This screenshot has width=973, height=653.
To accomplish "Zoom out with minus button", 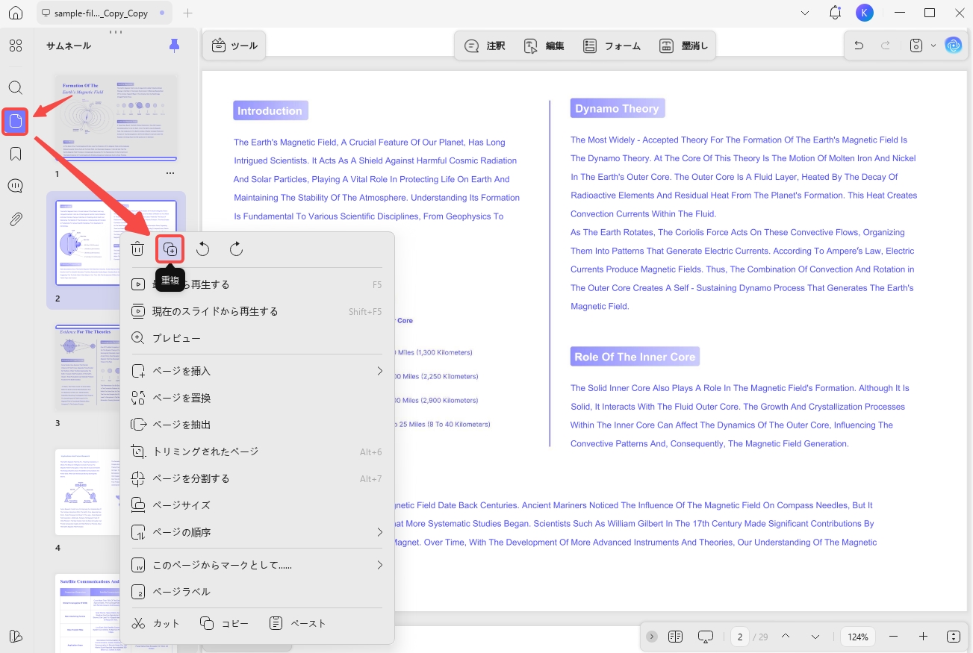I will tap(894, 637).
